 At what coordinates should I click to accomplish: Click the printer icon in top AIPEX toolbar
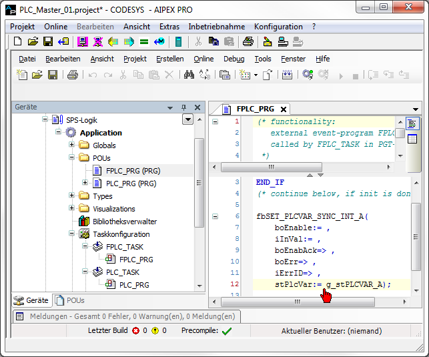click(248, 41)
